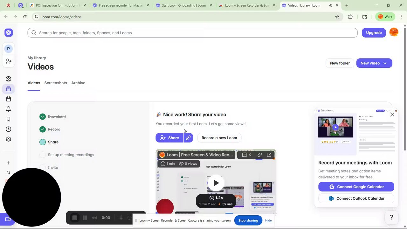Create a New folder
407x229 pixels.
tap(340, 63)
